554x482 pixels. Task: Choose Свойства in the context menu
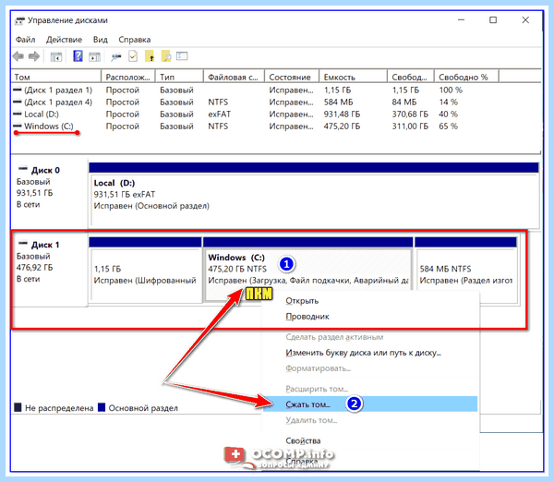pyautogui.click(x=370, y=440)
